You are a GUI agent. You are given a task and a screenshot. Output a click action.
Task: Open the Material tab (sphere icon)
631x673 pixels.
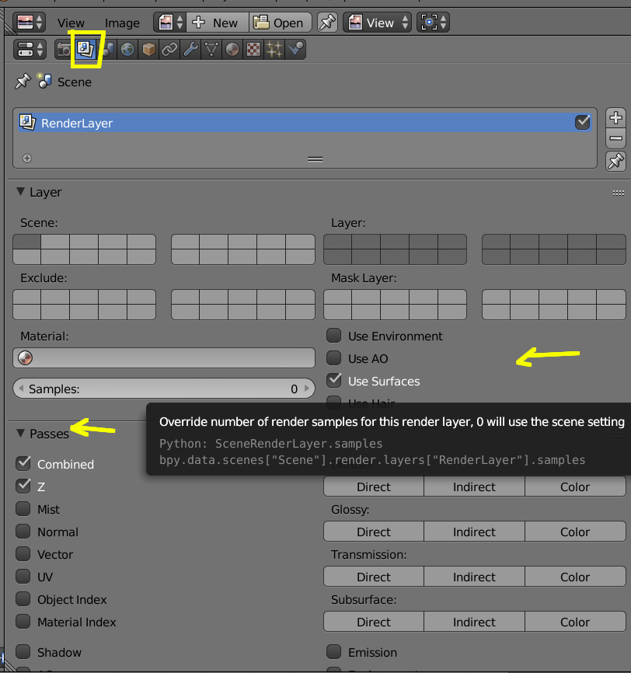click(232, 50)
